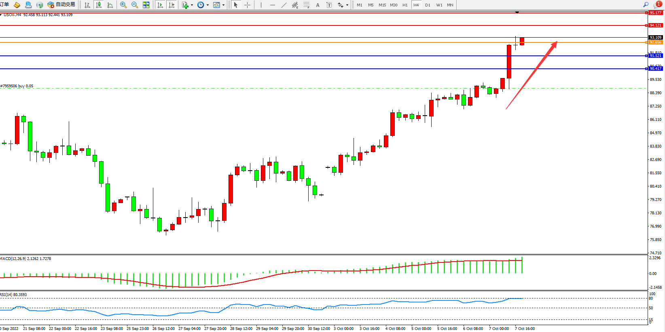Image resolution: width=665 pixels, height=332 pixels.
Task: Switch to the M15 timeframe
Action: click(x=382, y=5)
